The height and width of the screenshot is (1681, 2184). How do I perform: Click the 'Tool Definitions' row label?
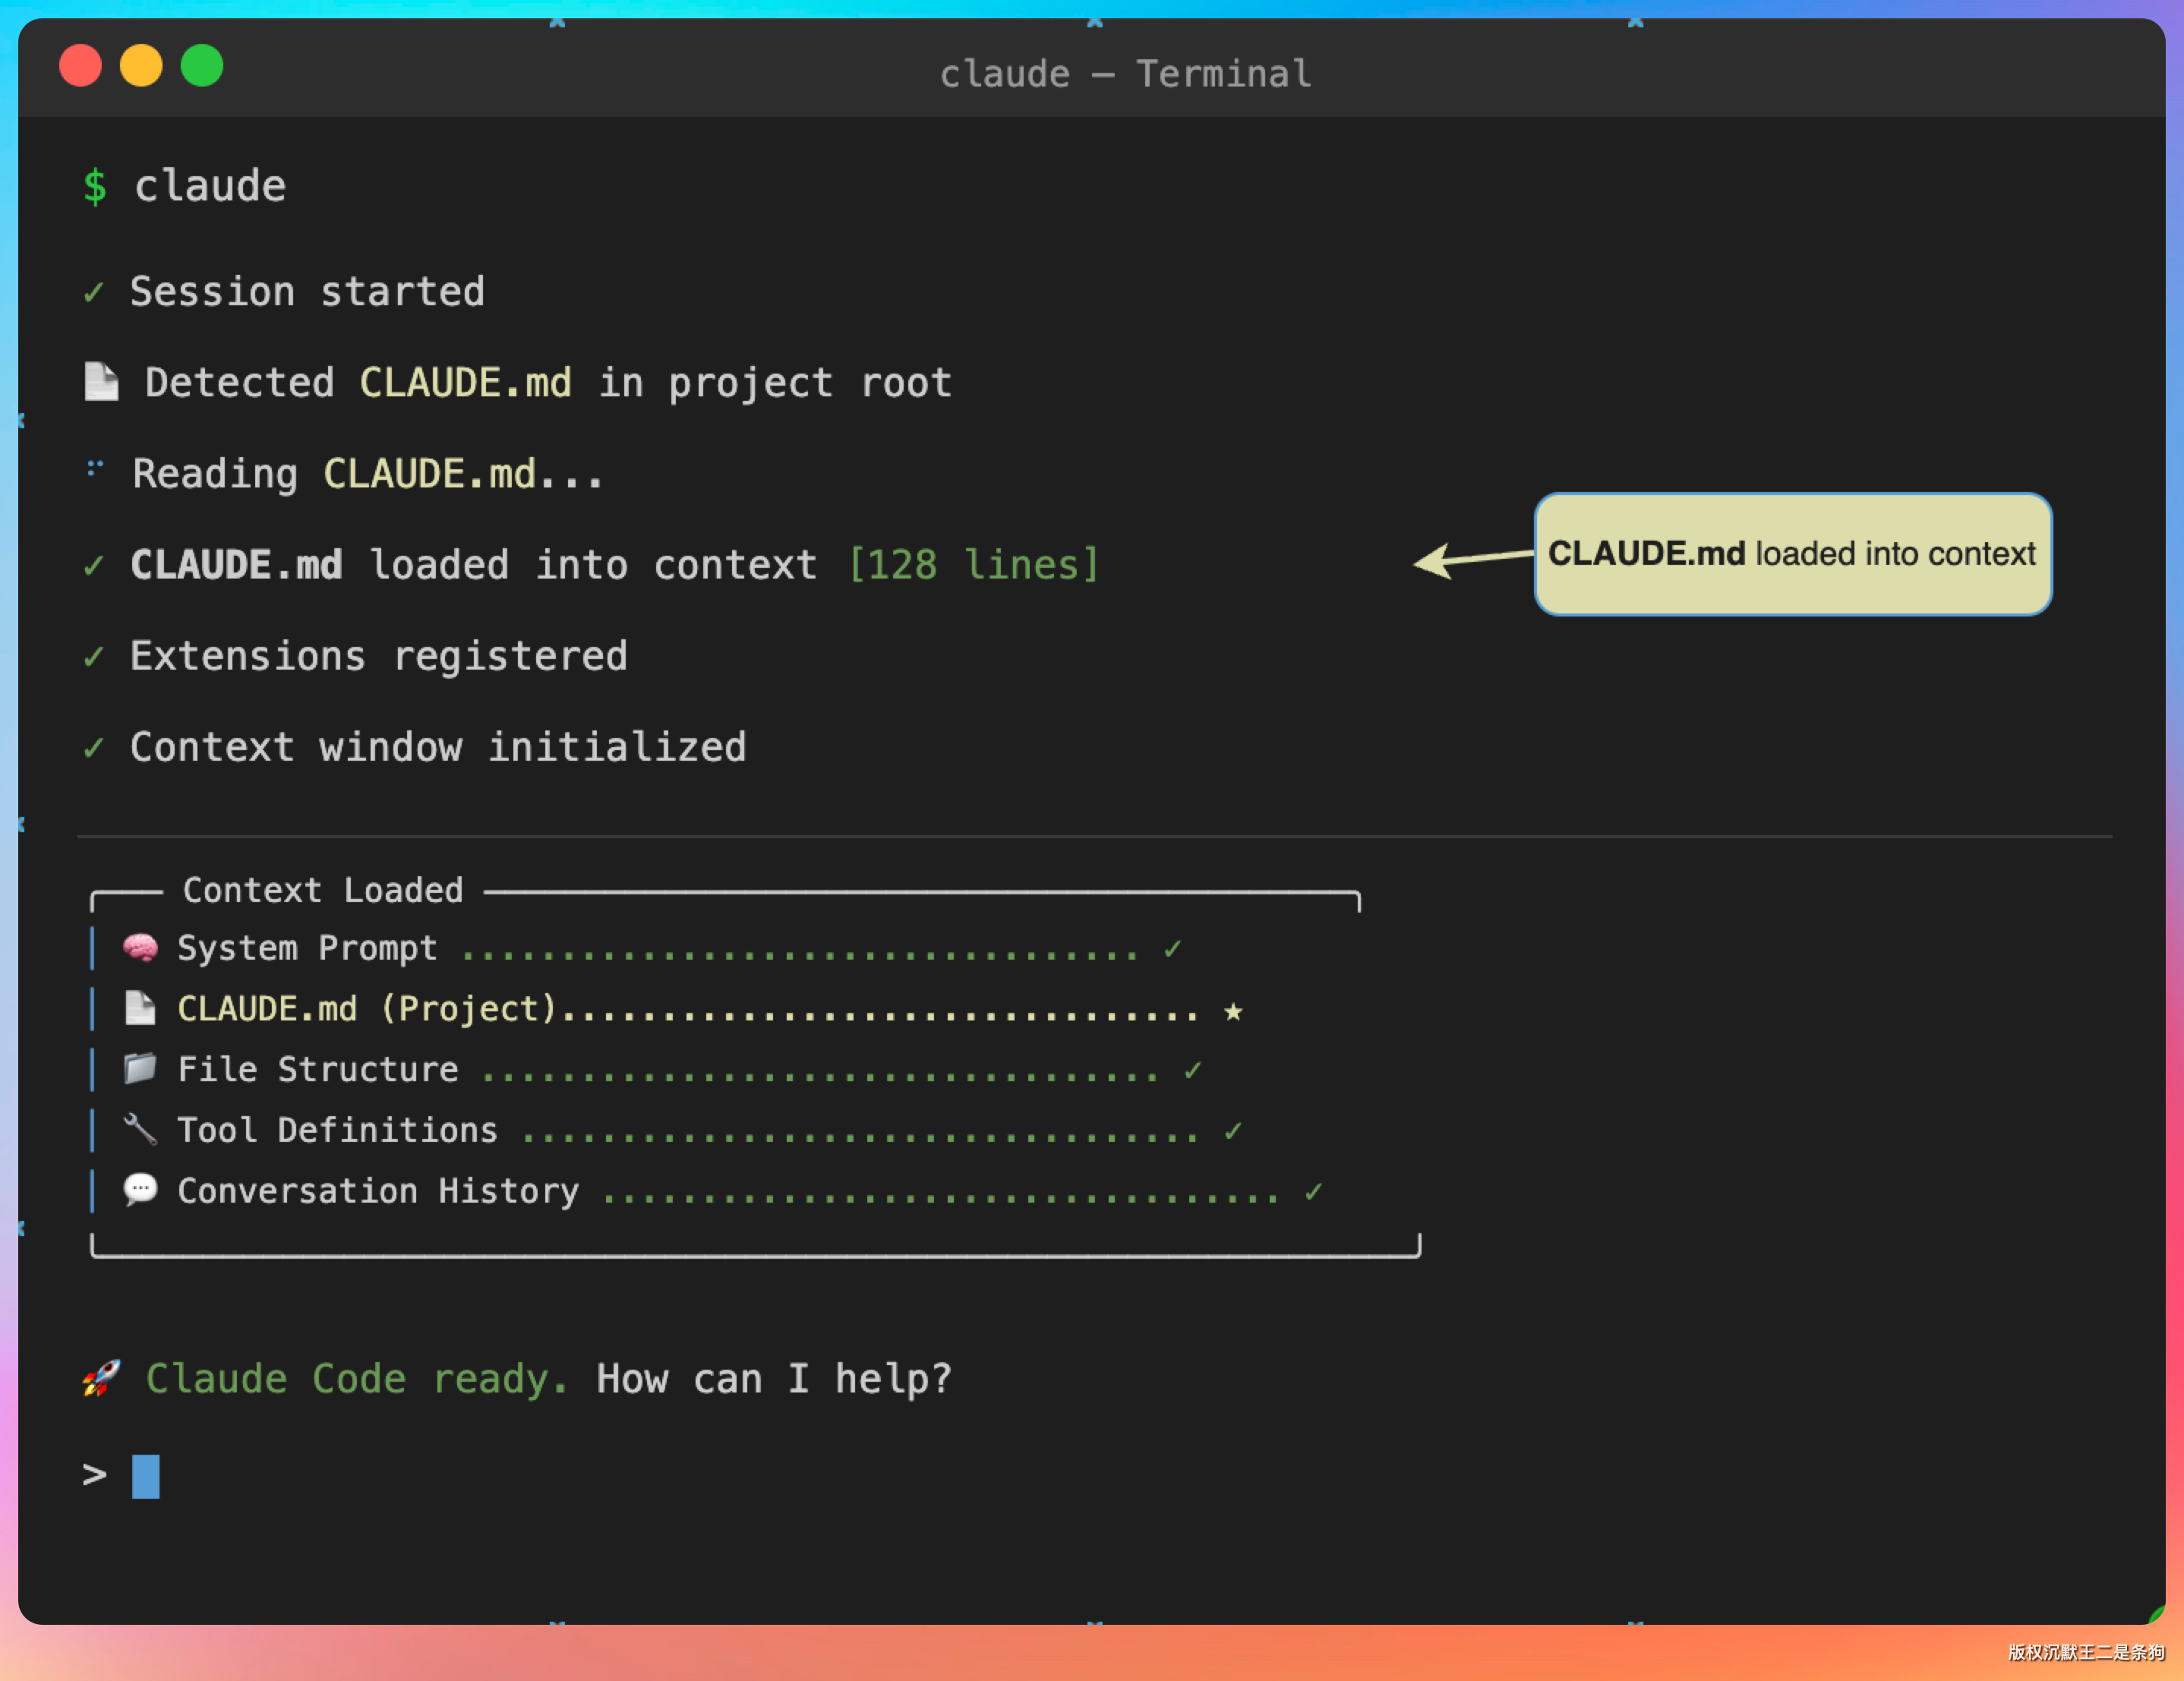coord(337,1130)
